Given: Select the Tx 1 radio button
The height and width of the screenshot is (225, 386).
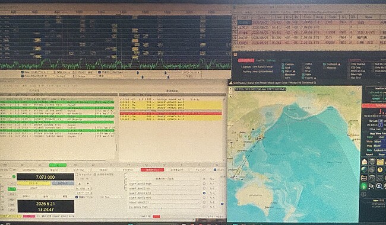Looking at the screenshot, I should click(x=204, y=184).
